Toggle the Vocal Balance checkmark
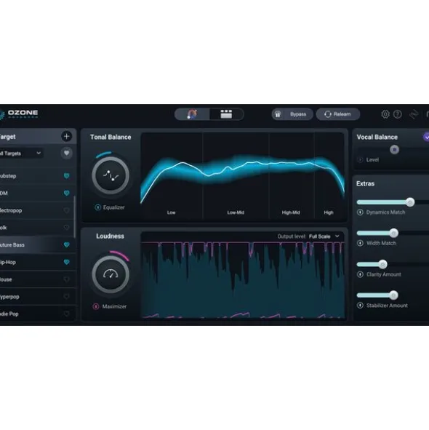Image resolution: width=429 pixels, height=430 pixels. click(x=426, y=137)
